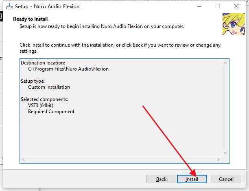Viewport: 249px width, 191px height.
Task: Close the Setup window
Action: (236, 6)
